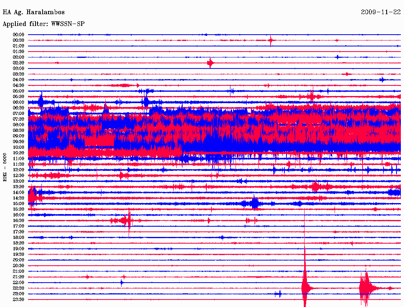
Task: Click the 17:00 time label
Action: click(x=19, y=226)
